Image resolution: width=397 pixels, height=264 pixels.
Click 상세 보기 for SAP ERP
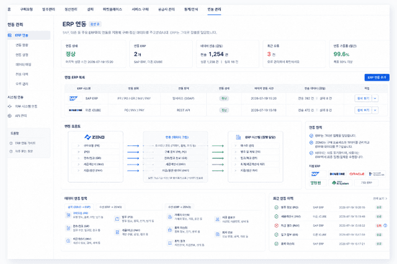(x=363, y=98)
